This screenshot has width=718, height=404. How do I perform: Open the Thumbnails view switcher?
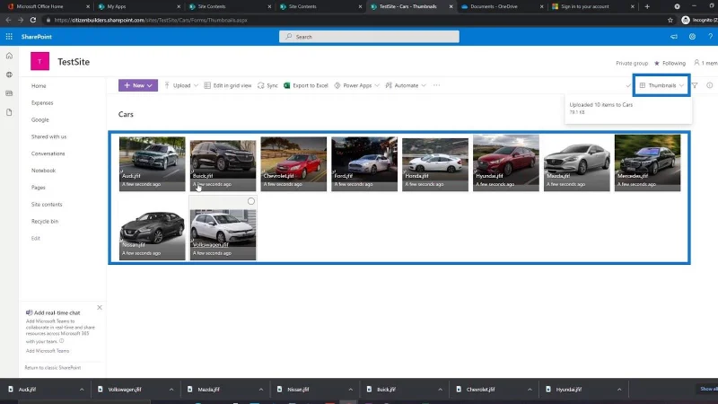click(x=661, y=85)
